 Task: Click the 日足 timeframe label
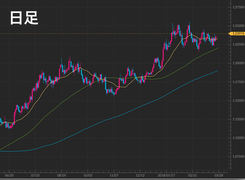(x=24, y=18)
